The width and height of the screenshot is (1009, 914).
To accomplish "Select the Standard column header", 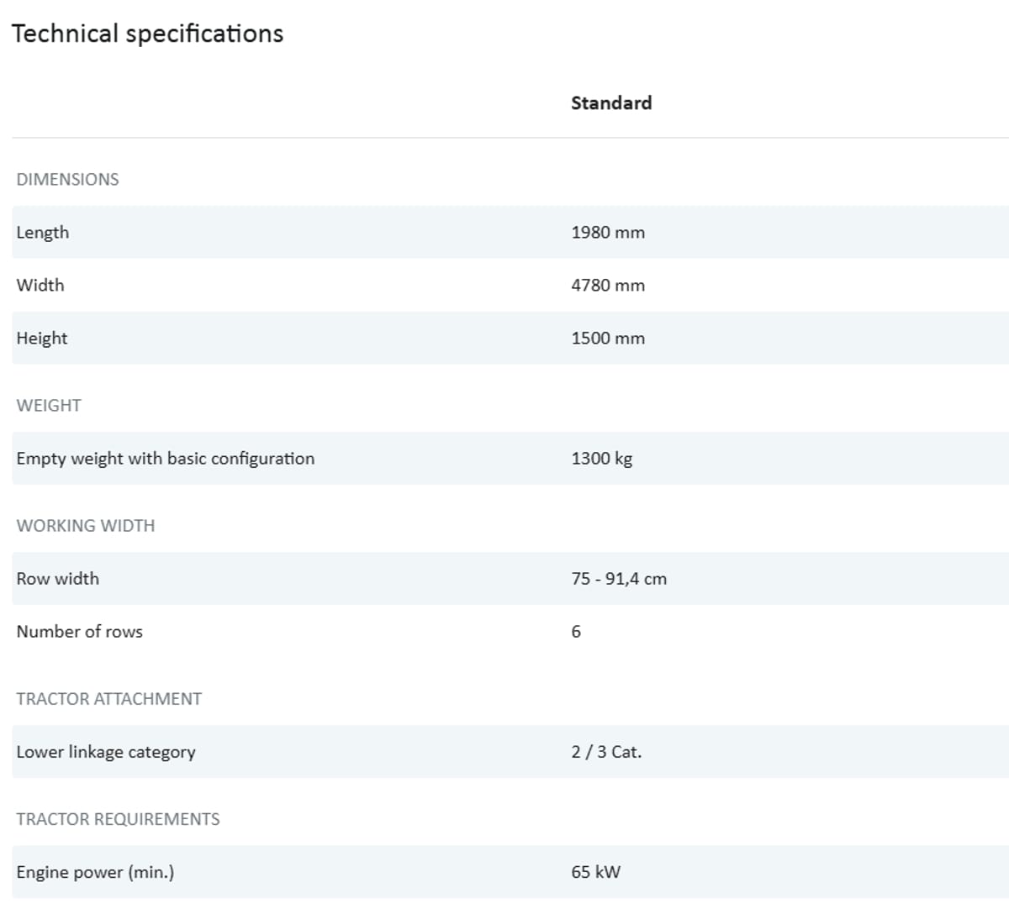I will (x=610, y=102).
